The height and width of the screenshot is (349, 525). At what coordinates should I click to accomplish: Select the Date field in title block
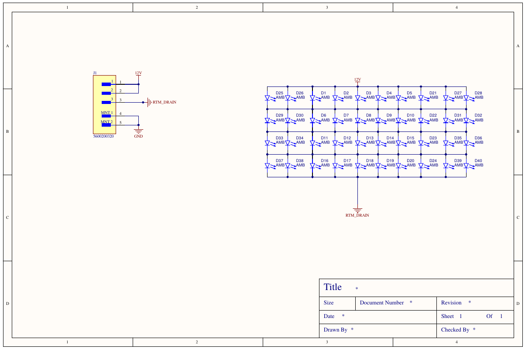(377, 317)
